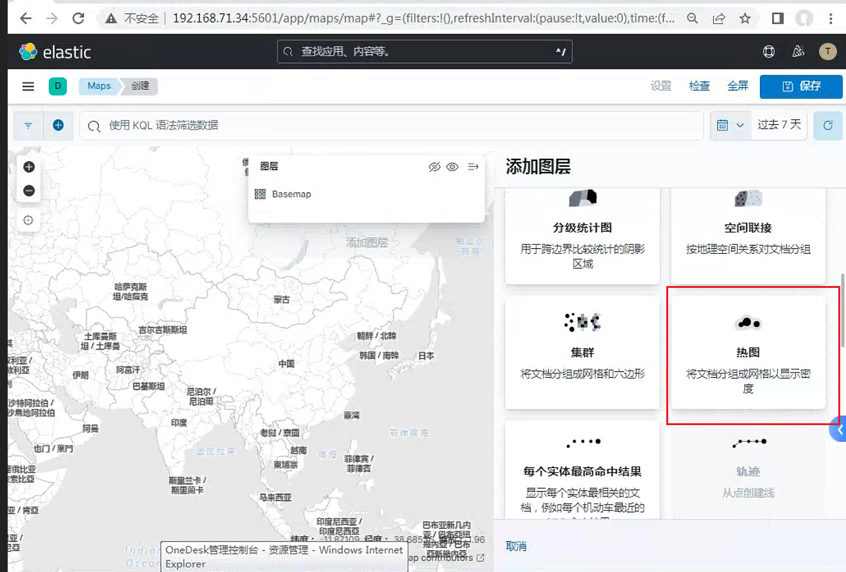Open the calendar quick date dropdown
846x572 pixels.
pyautogui.click(x=730, y=125)
